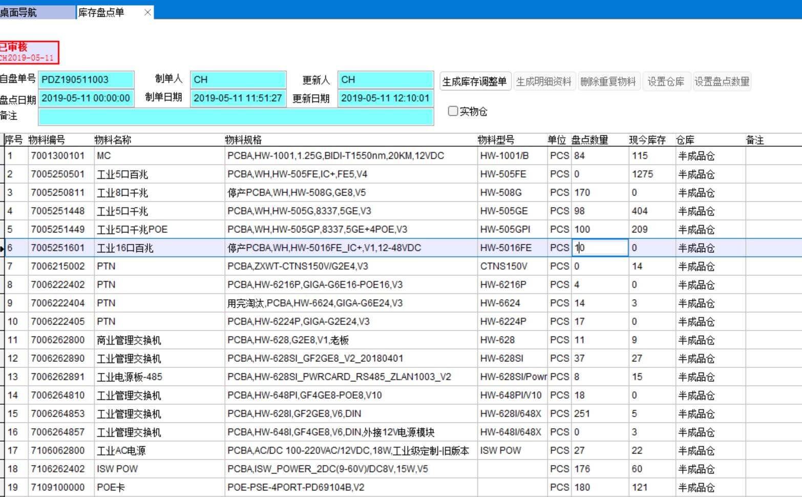Enable the 实物仓 checkbox
The height and width of the screenshot is (497, 802).
click(x=453, y=111)
